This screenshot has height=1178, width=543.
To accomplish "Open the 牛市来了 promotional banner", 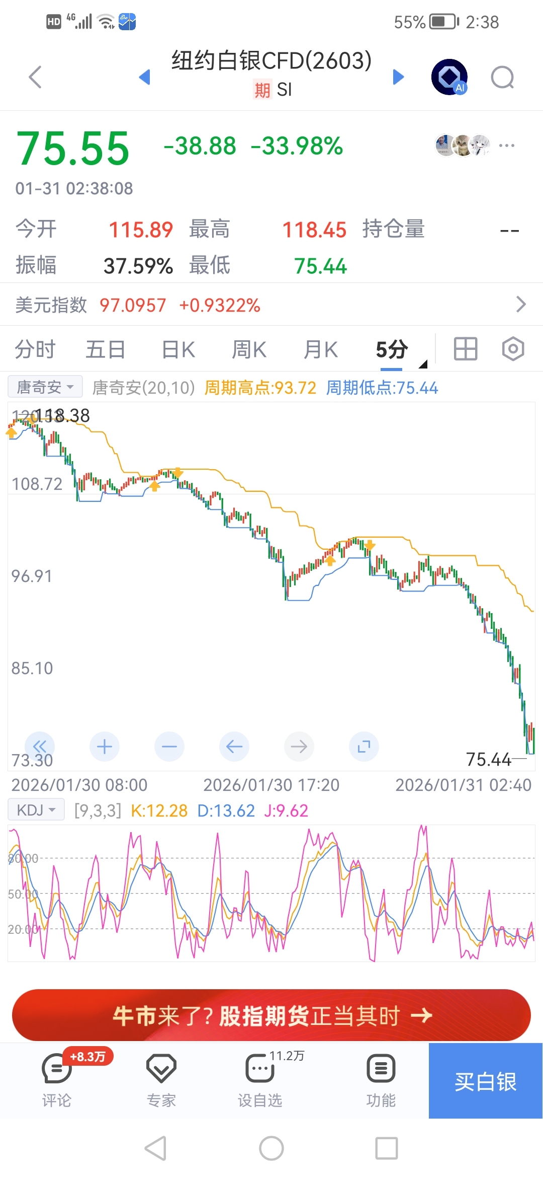I will [271, 1015].
